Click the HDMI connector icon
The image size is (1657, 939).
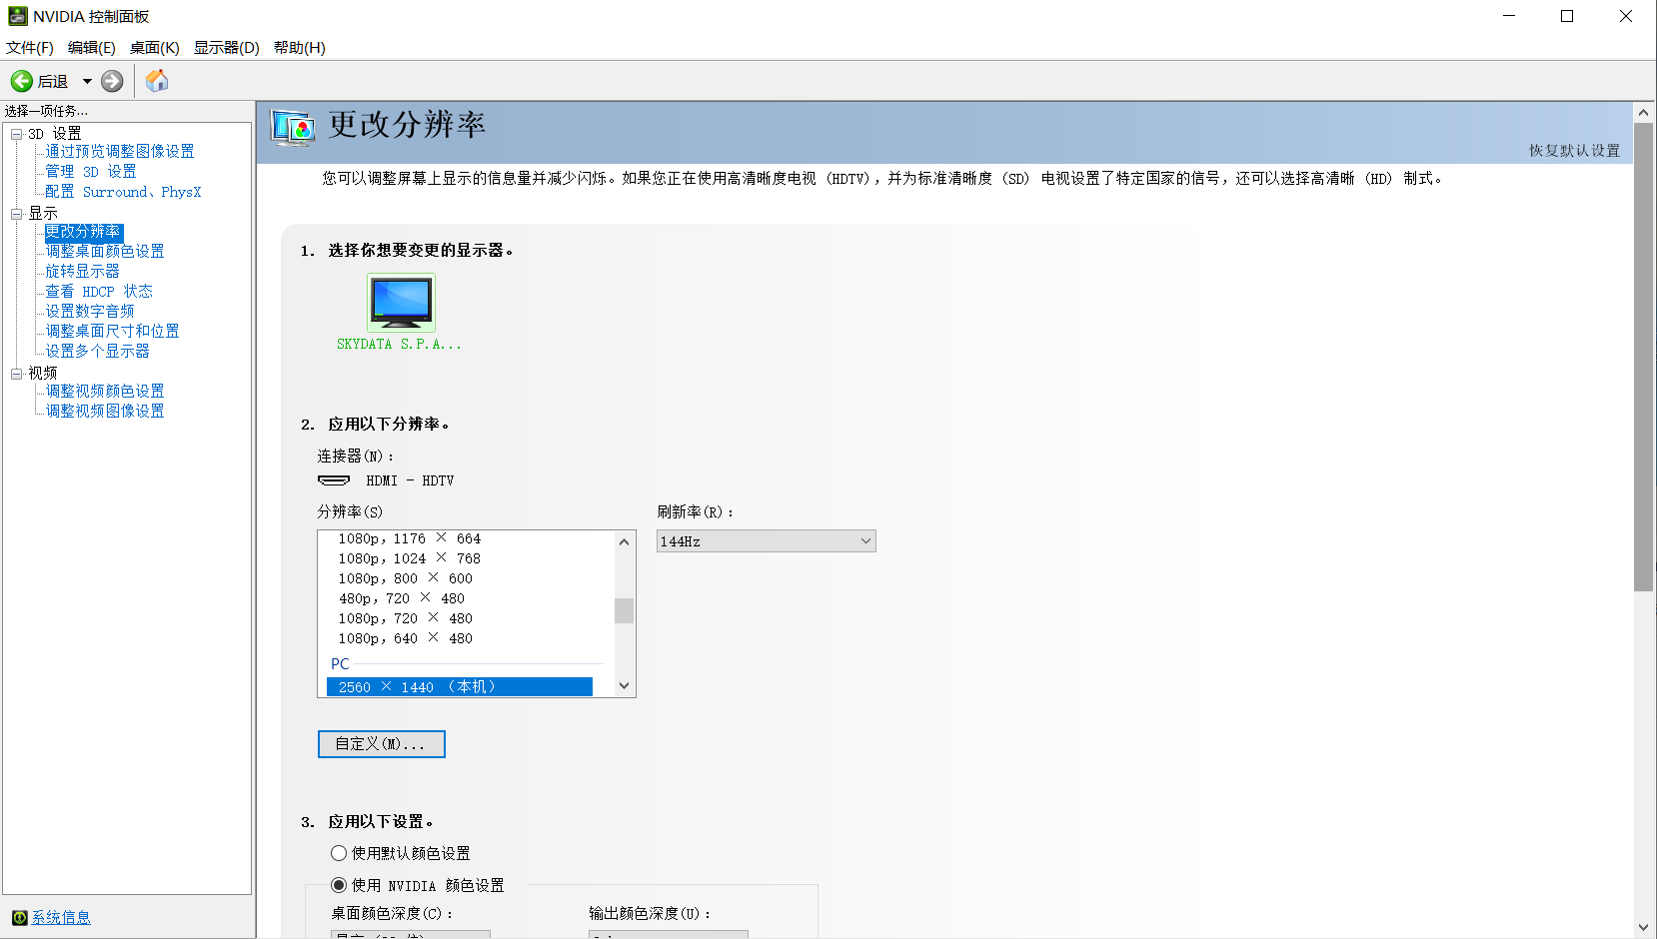coord(334,480)
